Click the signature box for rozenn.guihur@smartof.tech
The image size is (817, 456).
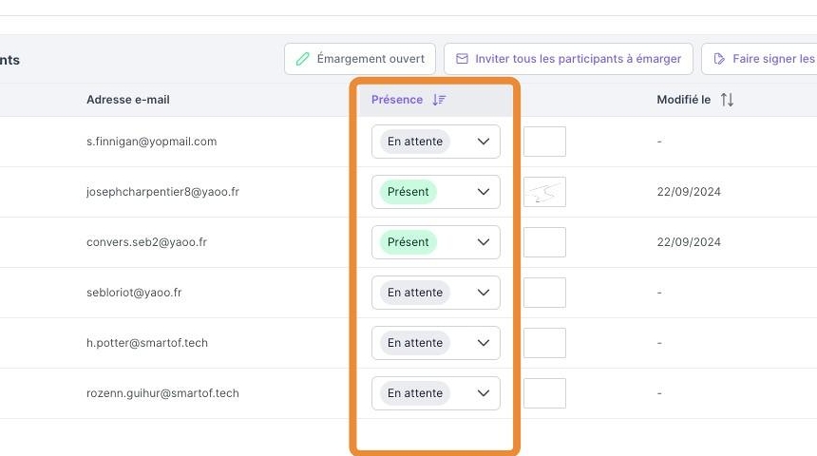pos(544,393)
